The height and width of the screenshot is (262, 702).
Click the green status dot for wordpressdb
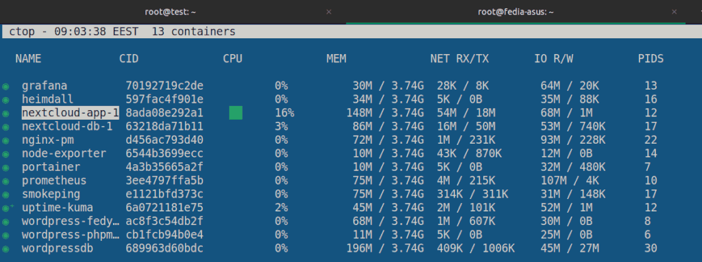pos(5,249)
